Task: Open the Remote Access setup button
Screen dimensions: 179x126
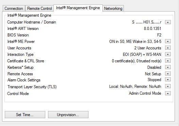Action: (x=168, y=74)
